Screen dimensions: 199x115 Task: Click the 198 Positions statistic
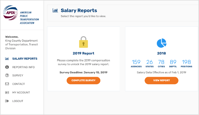tap(186, 64)
